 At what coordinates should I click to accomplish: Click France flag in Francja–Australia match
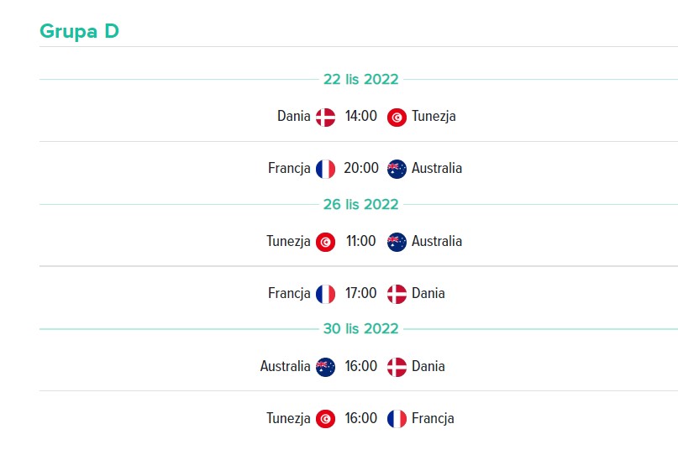[325, 169]
